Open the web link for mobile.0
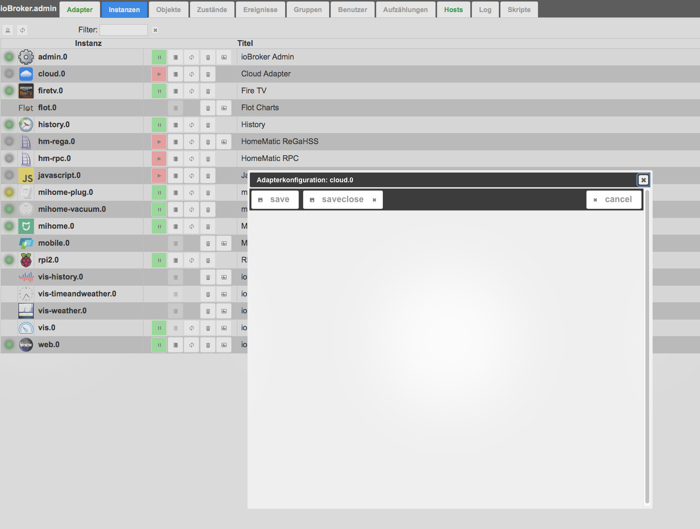 click(224, 243)
